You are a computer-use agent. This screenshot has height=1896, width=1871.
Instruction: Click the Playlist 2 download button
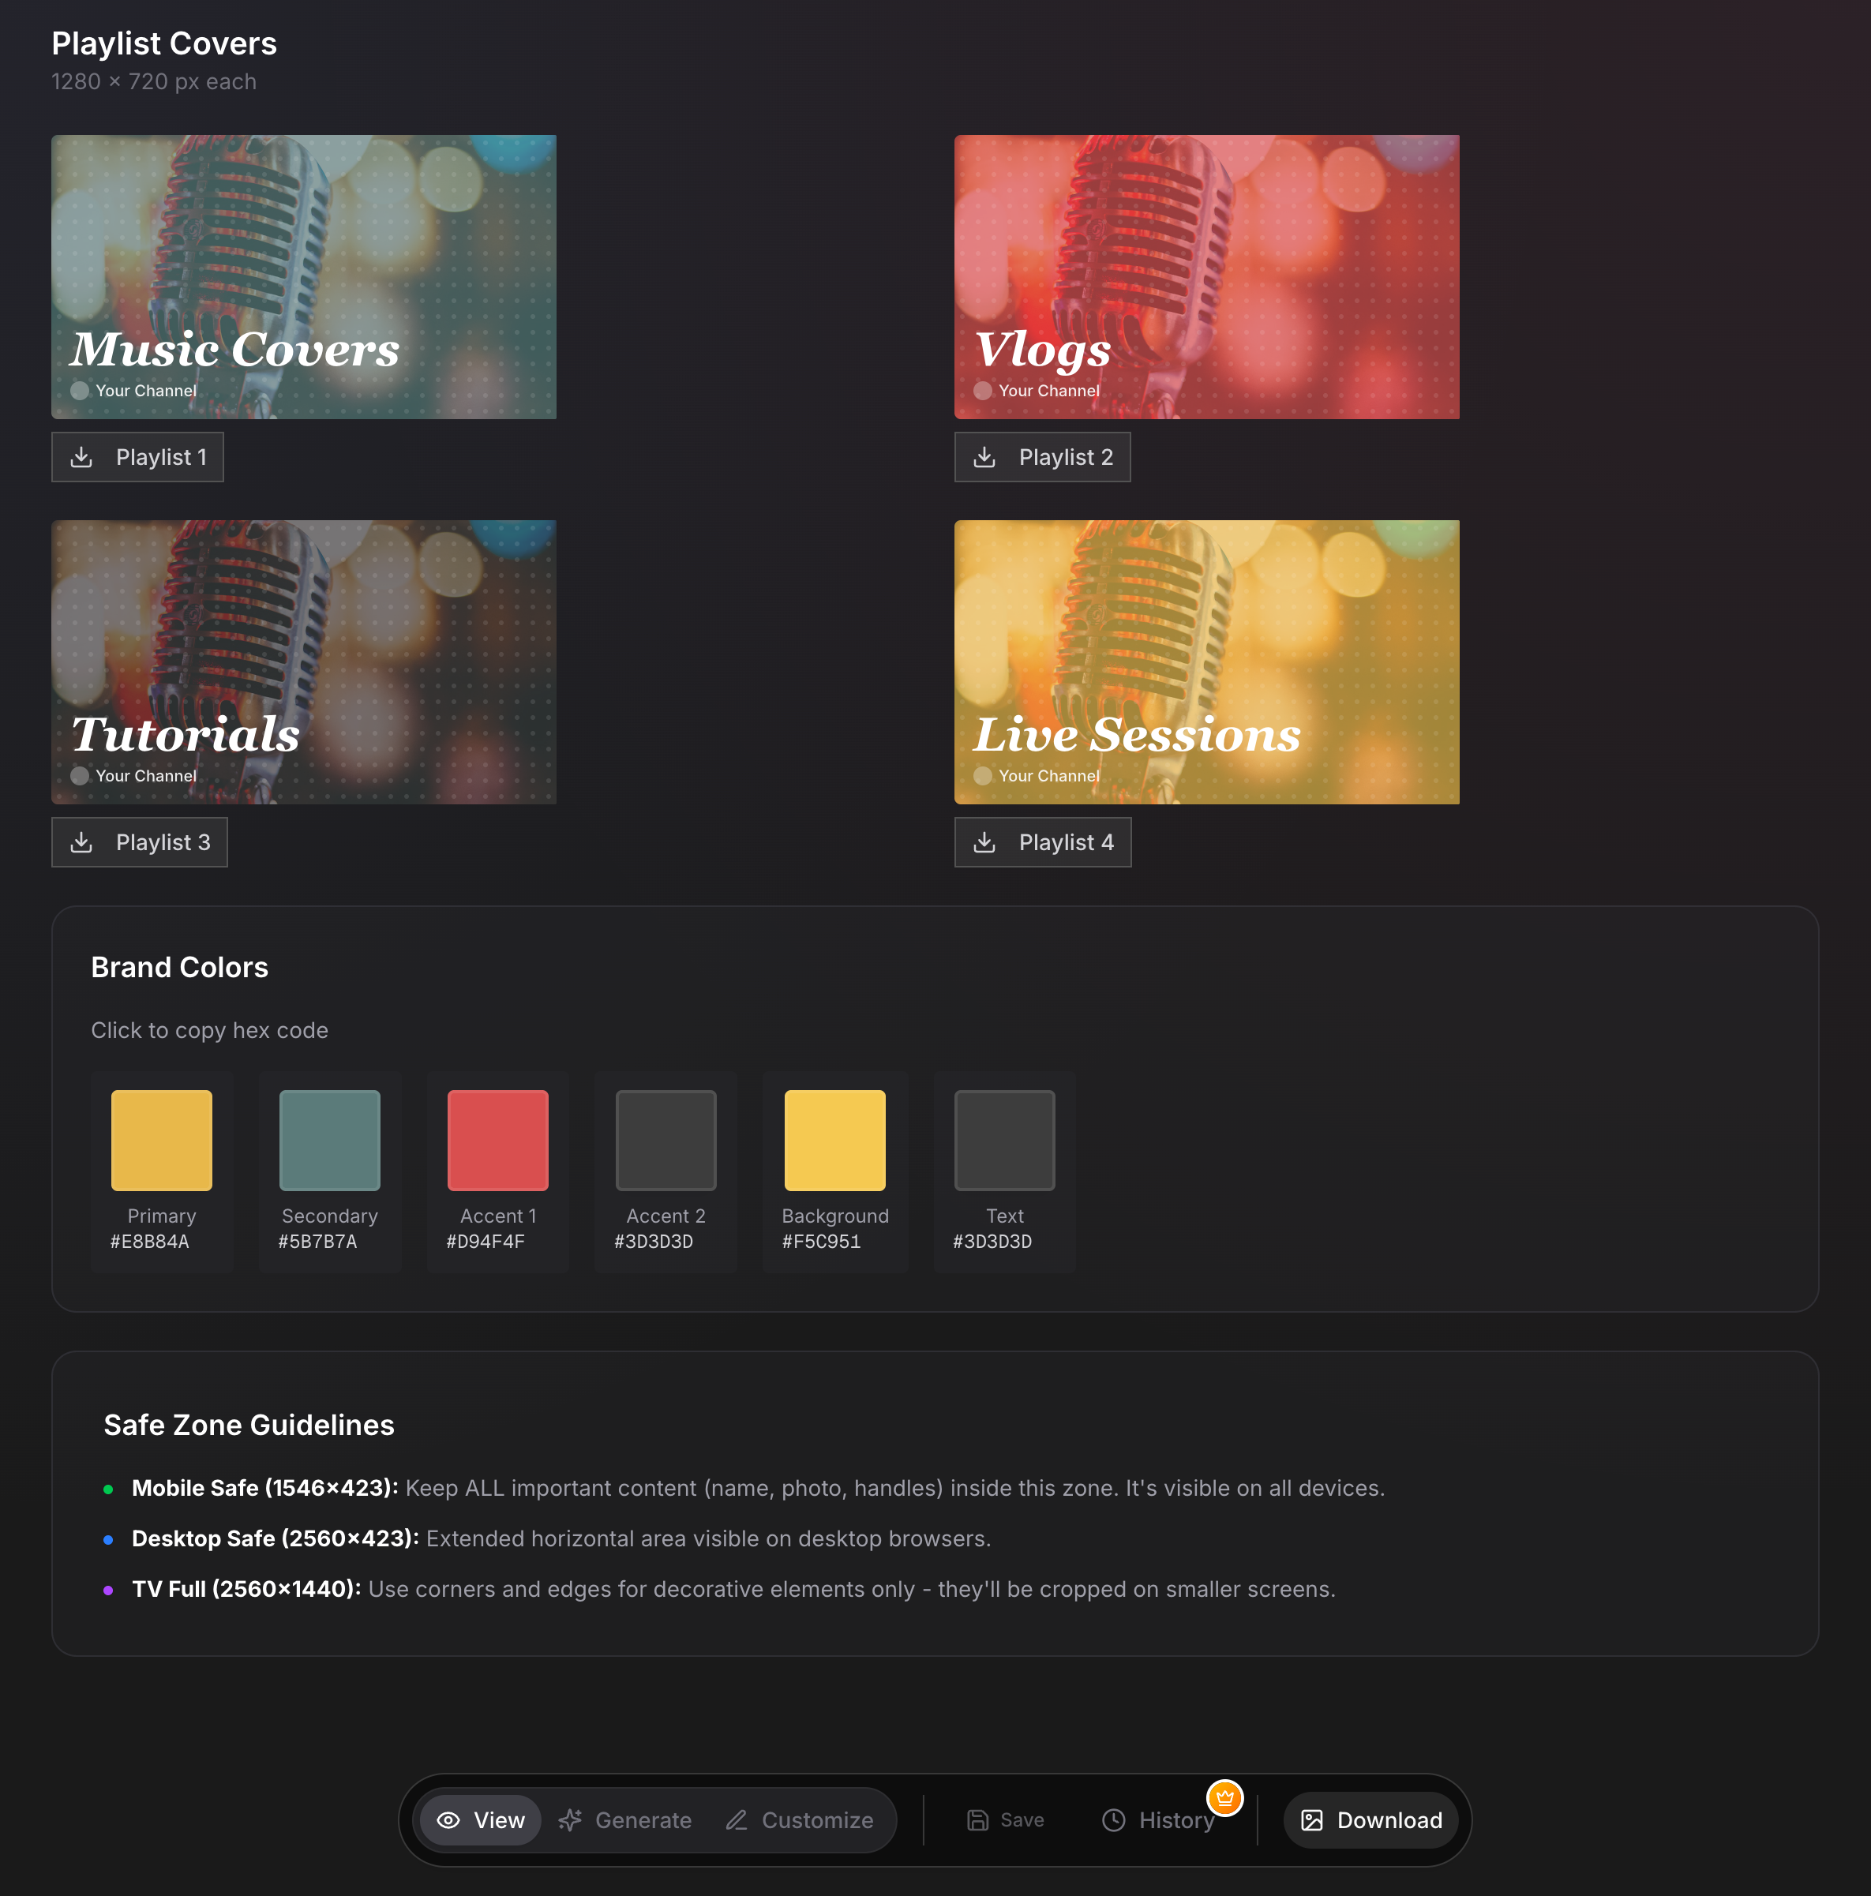tap(1041, 456)
